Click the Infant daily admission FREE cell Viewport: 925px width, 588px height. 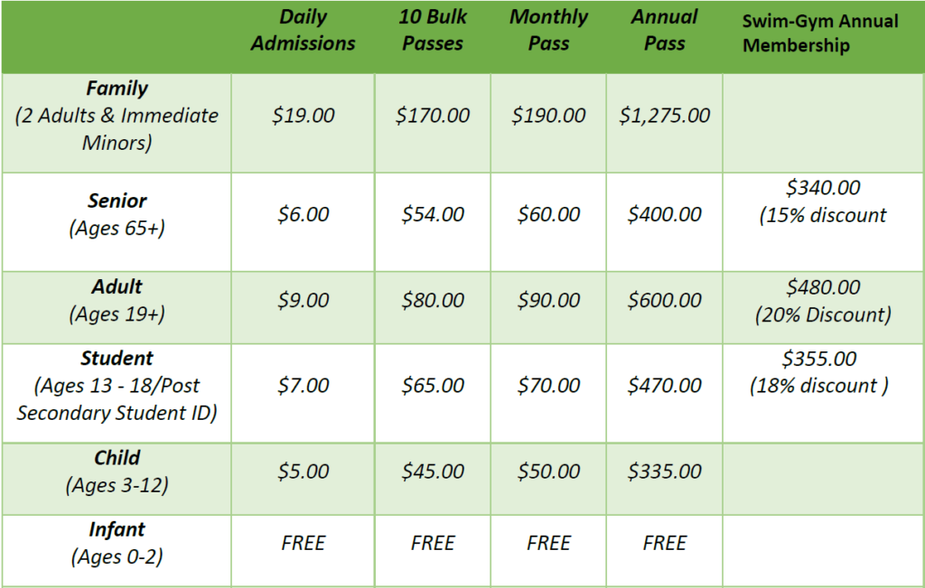(x=304, y=543)
